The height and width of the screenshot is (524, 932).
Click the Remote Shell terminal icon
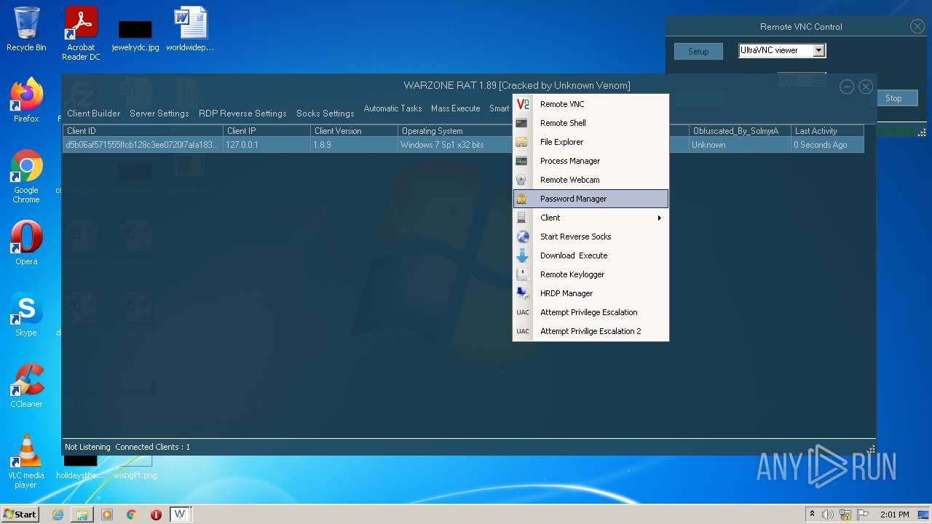[x=522, y=123]
